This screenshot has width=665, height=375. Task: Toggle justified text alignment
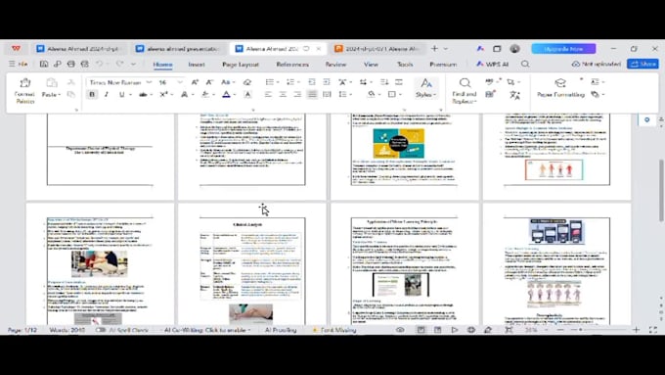point(312,94)
